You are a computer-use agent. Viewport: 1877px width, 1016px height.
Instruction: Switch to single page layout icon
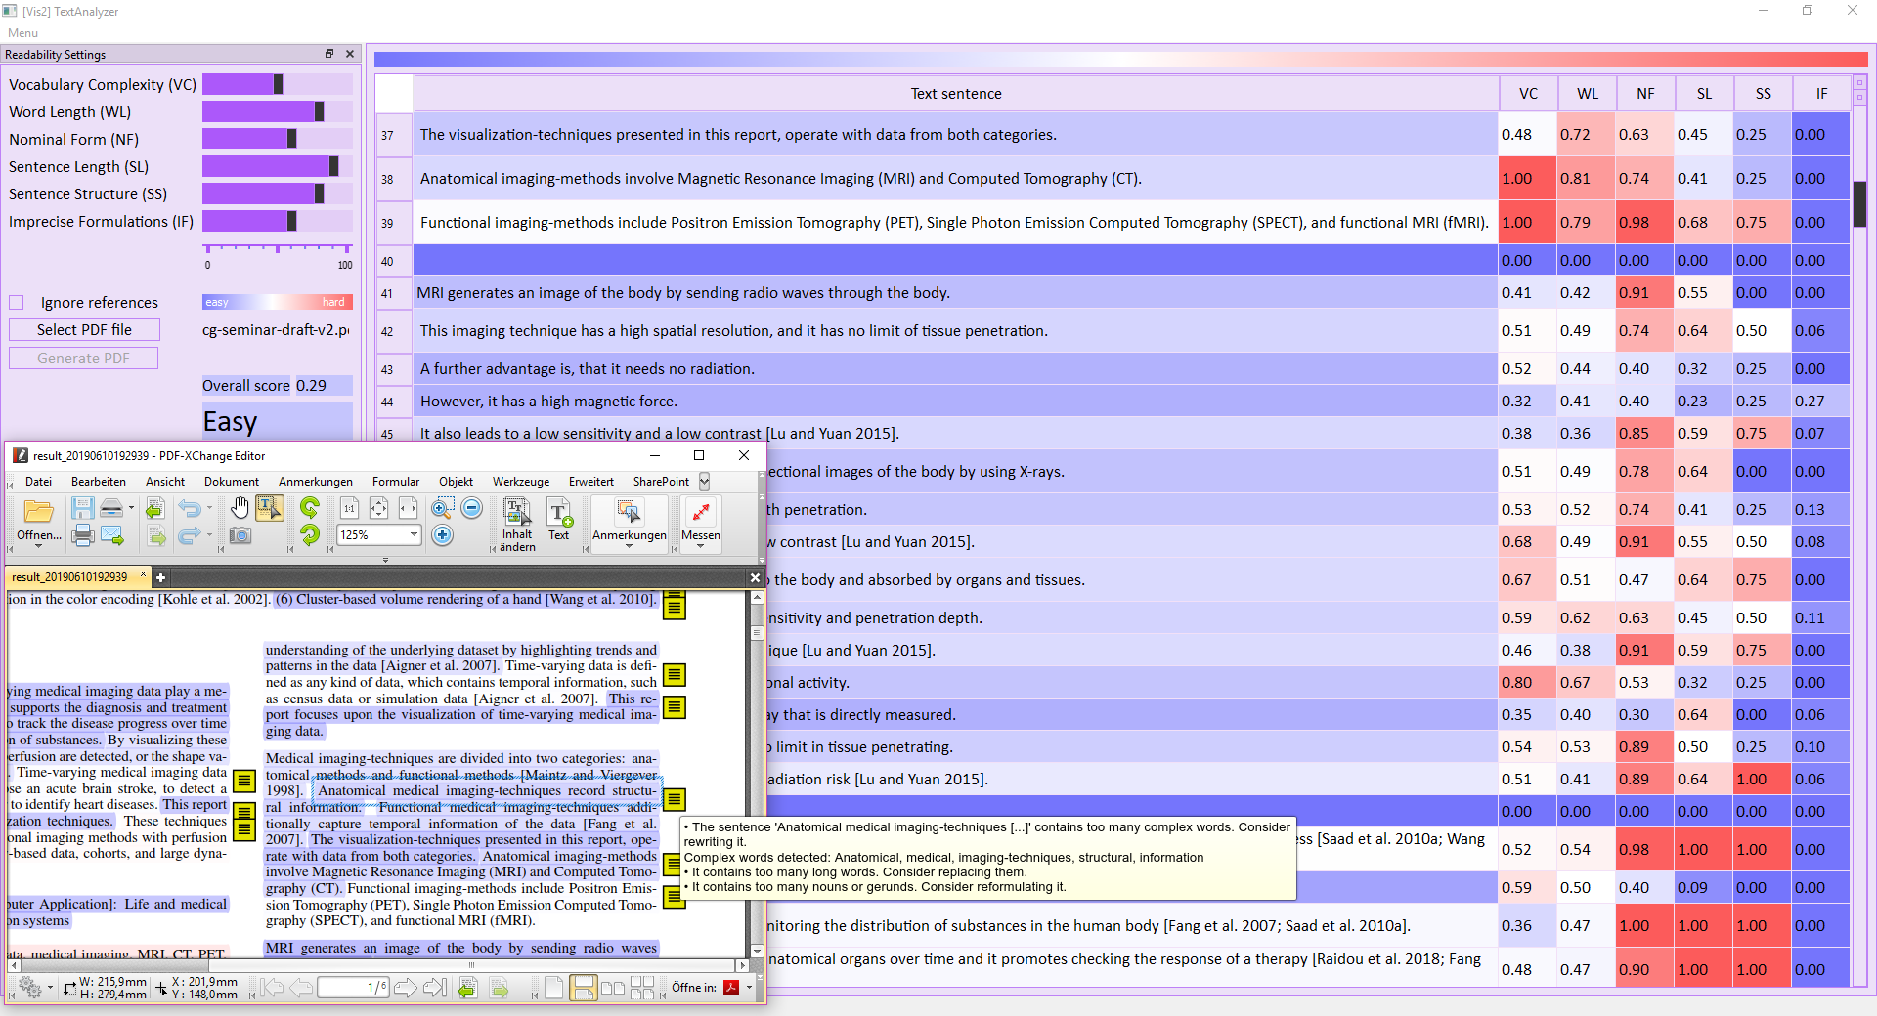[x=553, y=988]
